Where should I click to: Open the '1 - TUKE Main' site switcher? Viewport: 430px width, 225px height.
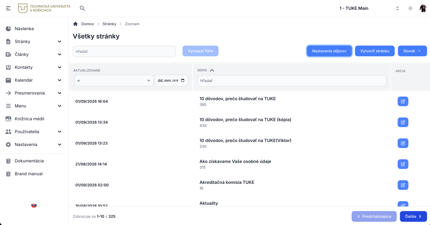tap(369, 8)
